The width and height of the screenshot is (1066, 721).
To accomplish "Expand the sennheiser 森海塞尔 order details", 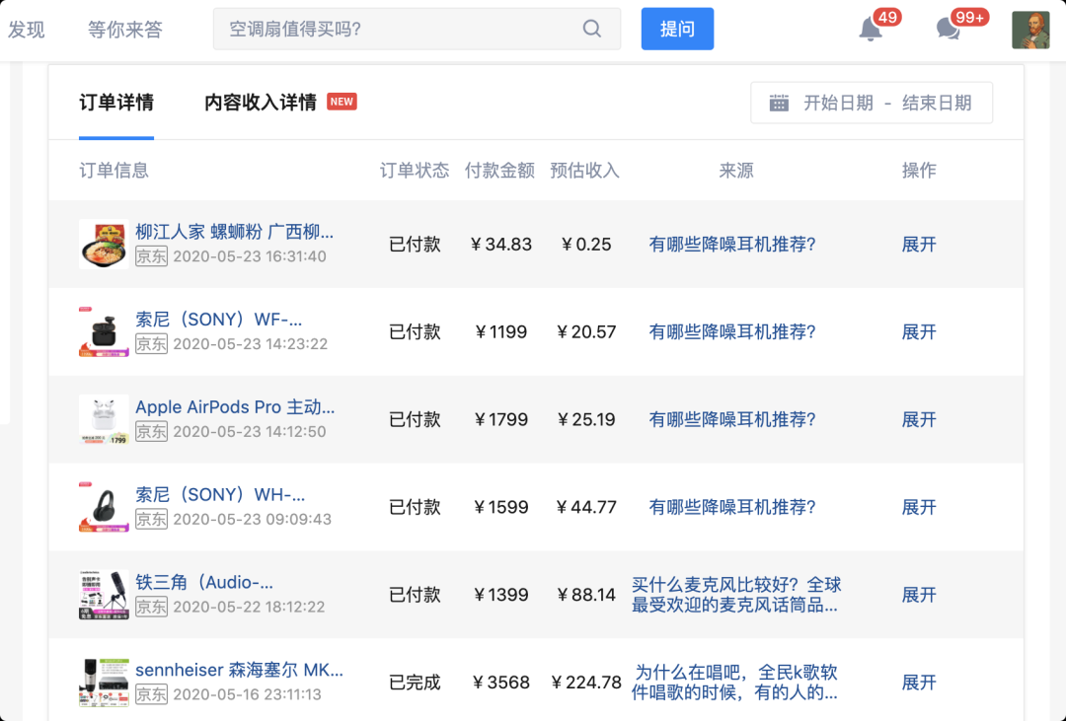I will pos(919,683).
